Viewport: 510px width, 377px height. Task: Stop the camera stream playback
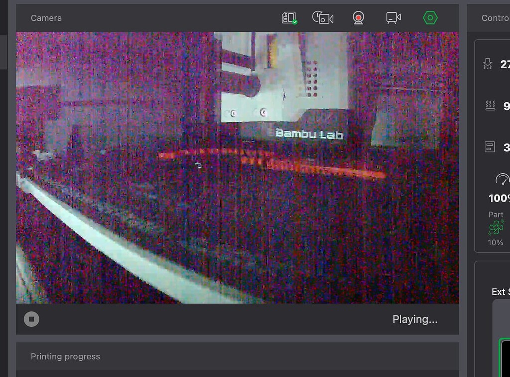pos(31,319)
